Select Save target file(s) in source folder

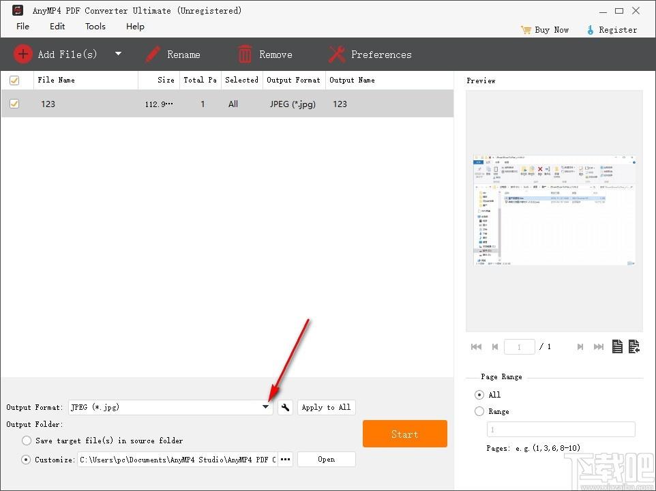click(x=27, y=441)
